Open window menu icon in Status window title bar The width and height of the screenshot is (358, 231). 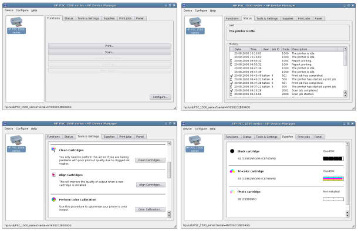[x=184, y=5]
